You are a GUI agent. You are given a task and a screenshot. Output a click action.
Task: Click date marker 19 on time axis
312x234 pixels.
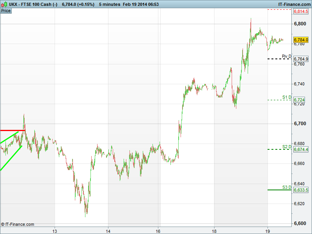pyautogui.click(x=268, y=230)
